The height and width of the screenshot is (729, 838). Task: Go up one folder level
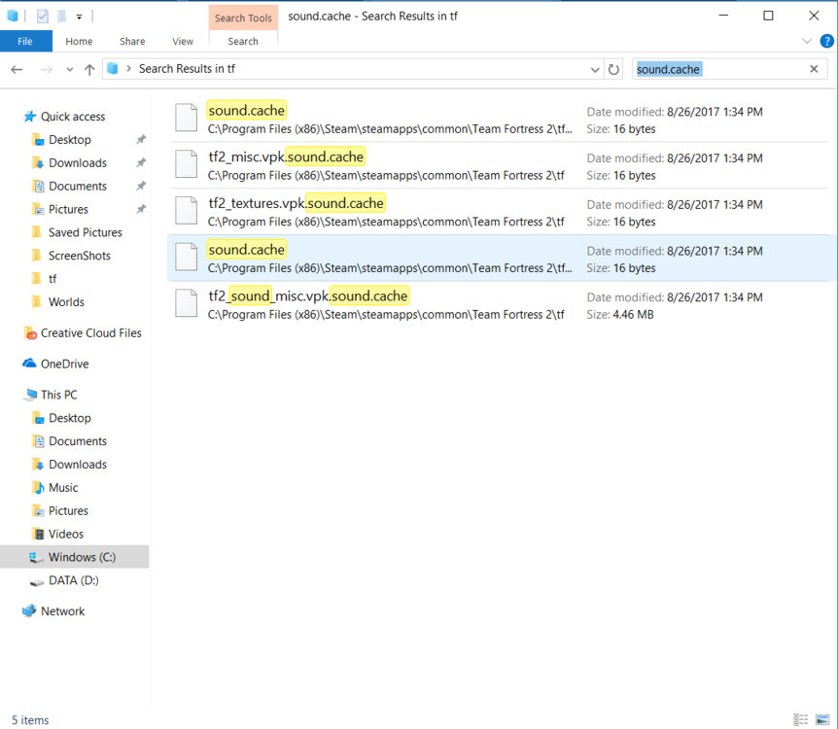pos(89,69)
